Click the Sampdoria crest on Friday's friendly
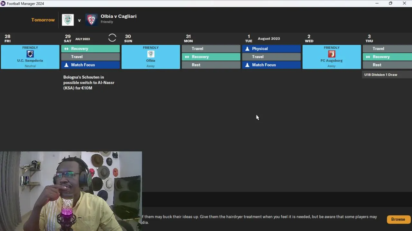Image resolution: width=412 pixels, height=231 pixels. point(30,54)
